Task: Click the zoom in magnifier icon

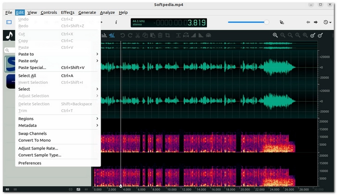Action: pyautogui.click(x=275, y=35)
